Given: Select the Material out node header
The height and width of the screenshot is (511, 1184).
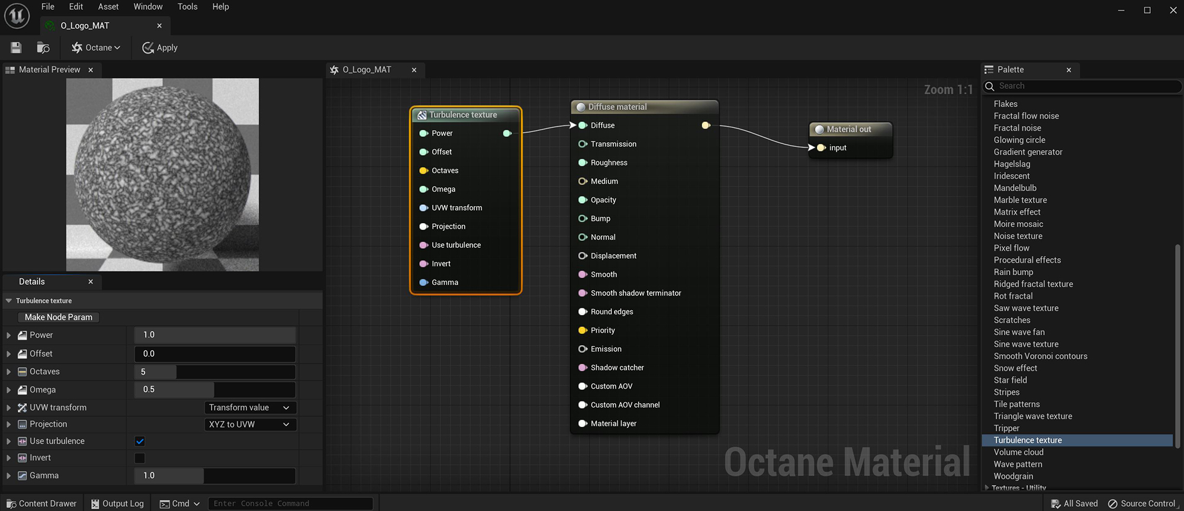Looking at the screenshot, I should 851,129.
